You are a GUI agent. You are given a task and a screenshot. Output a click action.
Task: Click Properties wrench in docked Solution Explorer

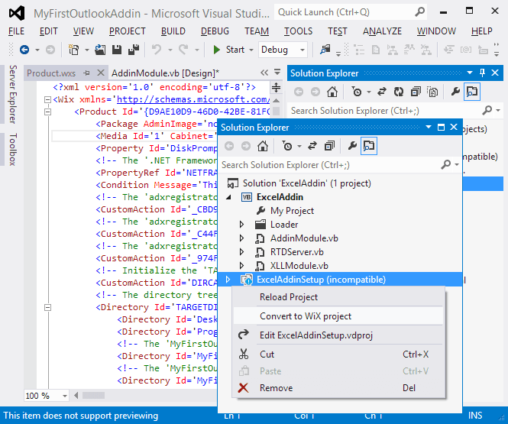coord(455,92)
